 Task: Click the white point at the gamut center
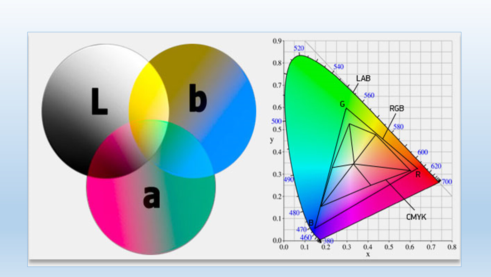pyautogui.click(x=354, y=164)
